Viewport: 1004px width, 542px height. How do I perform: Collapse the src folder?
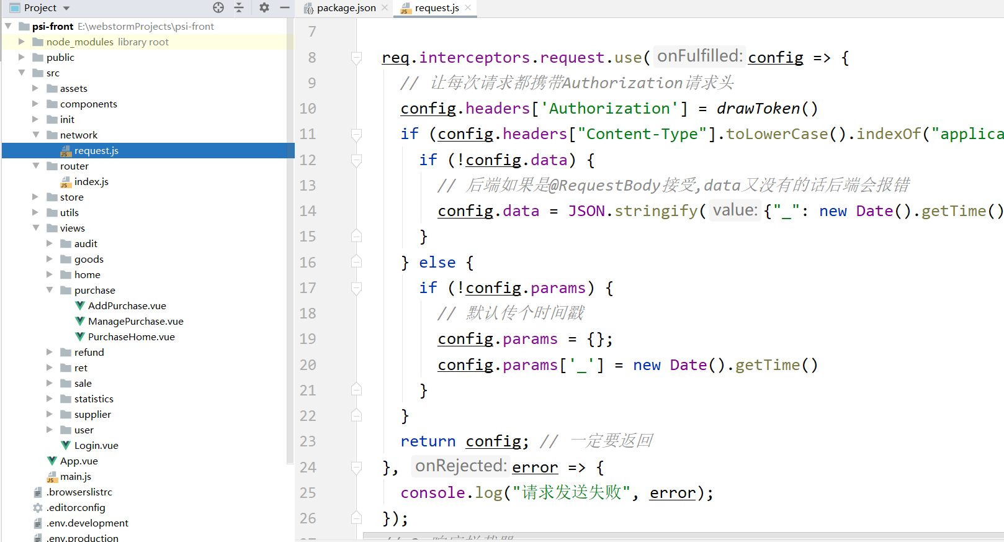pyautogui.click(x=22, y=73)
